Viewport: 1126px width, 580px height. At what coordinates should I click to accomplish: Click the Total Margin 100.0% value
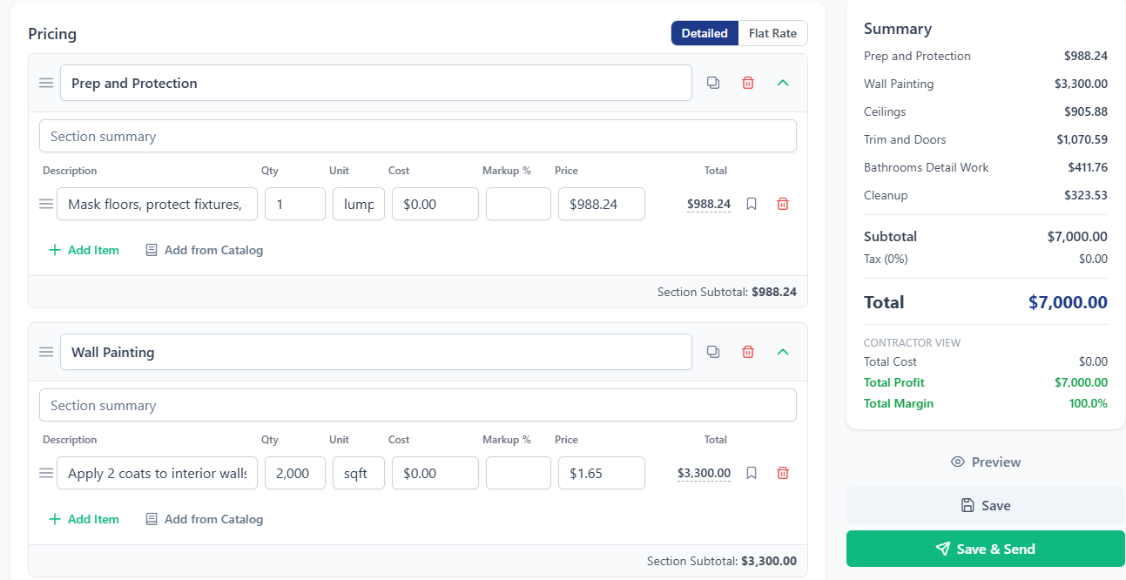[x=1089, y=403]
